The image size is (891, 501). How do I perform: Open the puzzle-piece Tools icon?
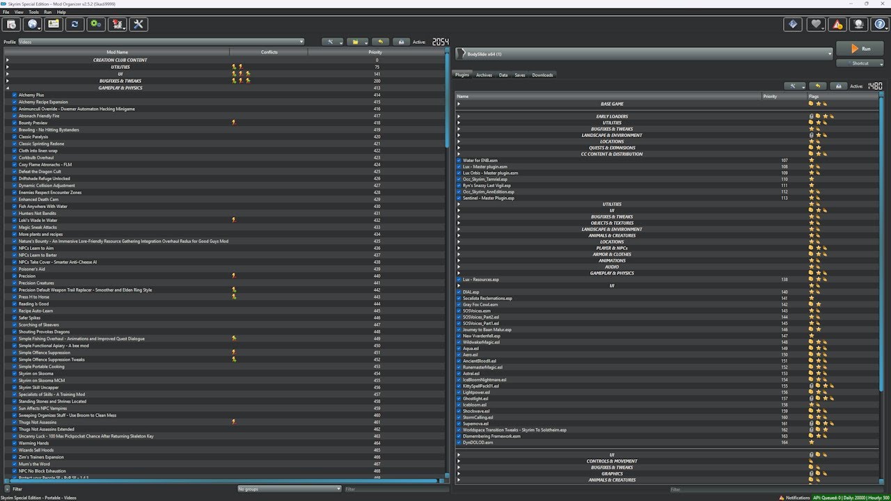pos(118,24)
